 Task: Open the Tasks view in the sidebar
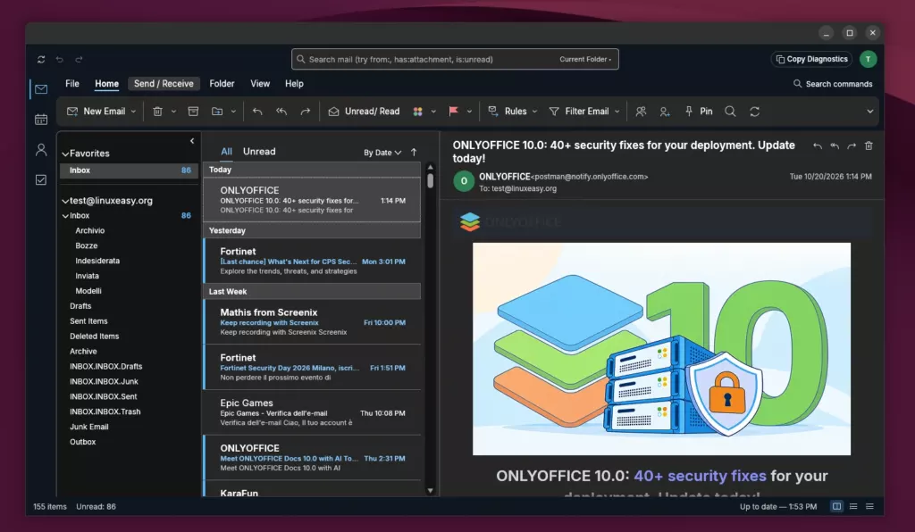(x=41, y=180)
